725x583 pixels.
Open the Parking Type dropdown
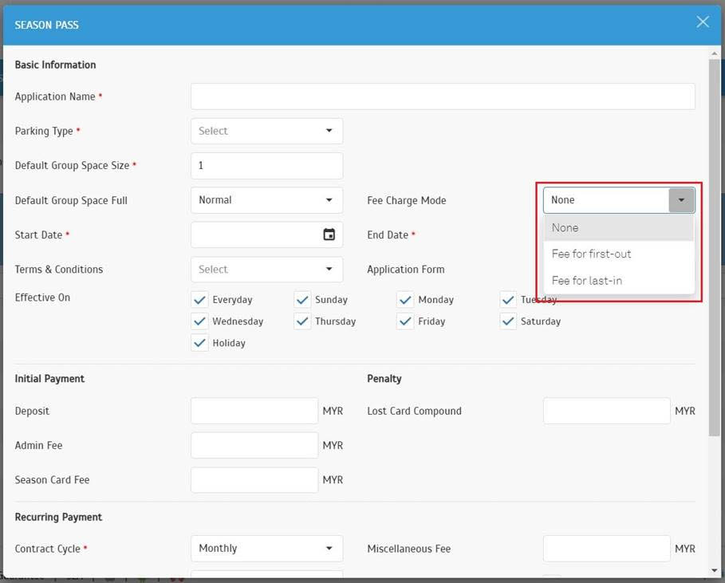(x=266, y=131)
